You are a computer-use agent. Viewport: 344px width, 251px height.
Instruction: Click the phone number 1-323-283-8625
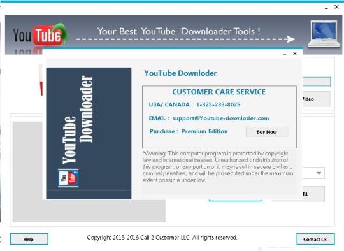click(218, 104)
